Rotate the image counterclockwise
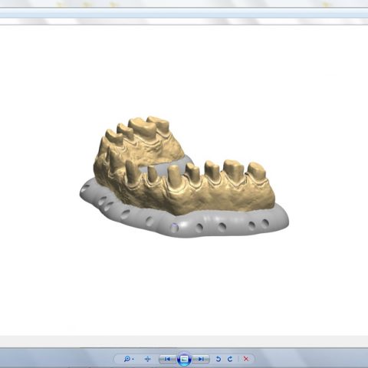 (x=219, y=359)
